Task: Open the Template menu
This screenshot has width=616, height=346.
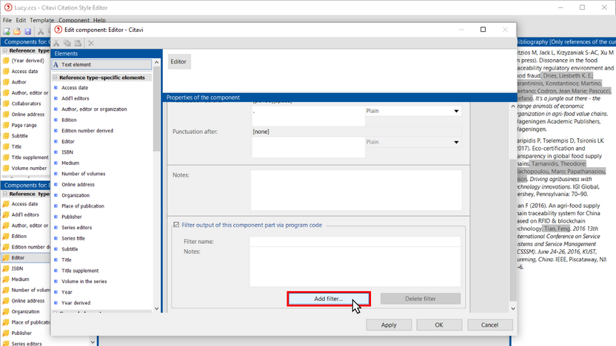Action: click(41, 20)
